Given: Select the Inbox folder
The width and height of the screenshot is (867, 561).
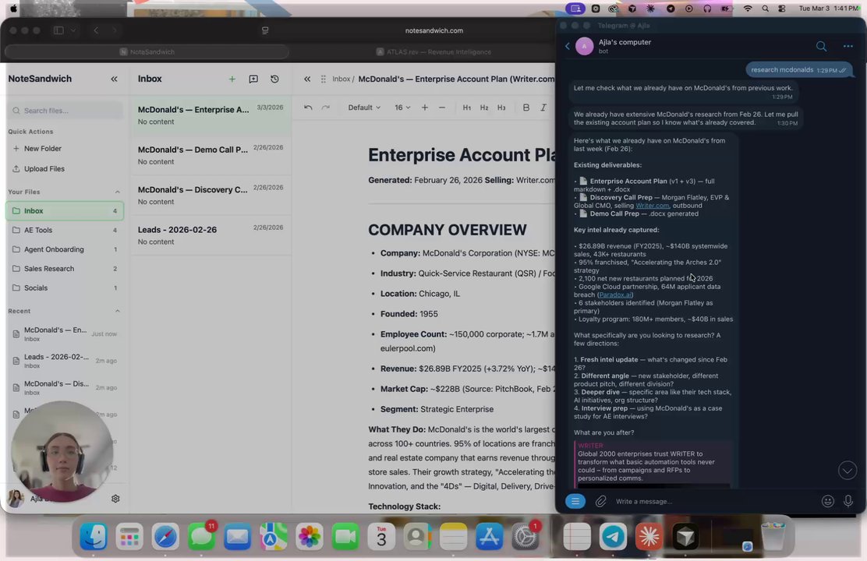Looking at the screenshot, I should tap(65, 210).
